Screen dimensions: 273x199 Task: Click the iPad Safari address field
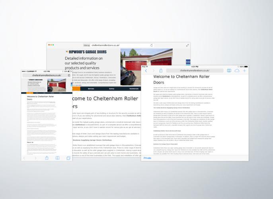point(195,71)
